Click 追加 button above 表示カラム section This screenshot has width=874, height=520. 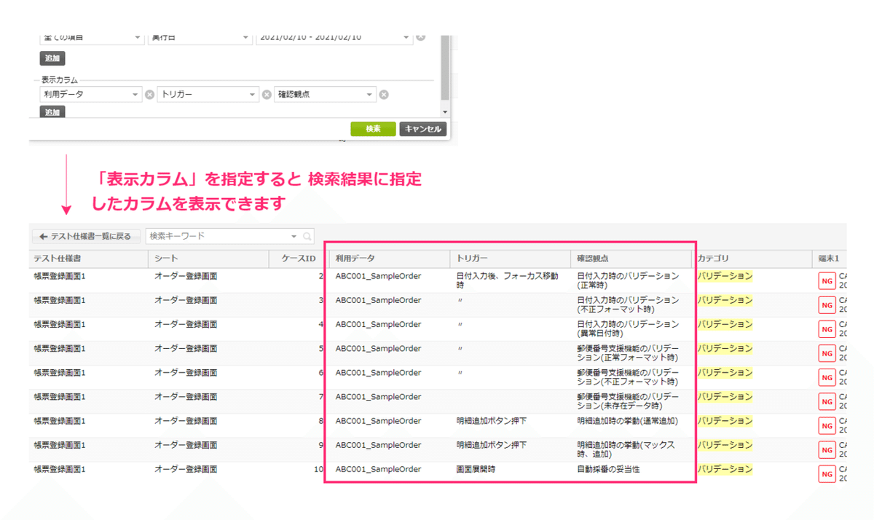click(52, 58)
